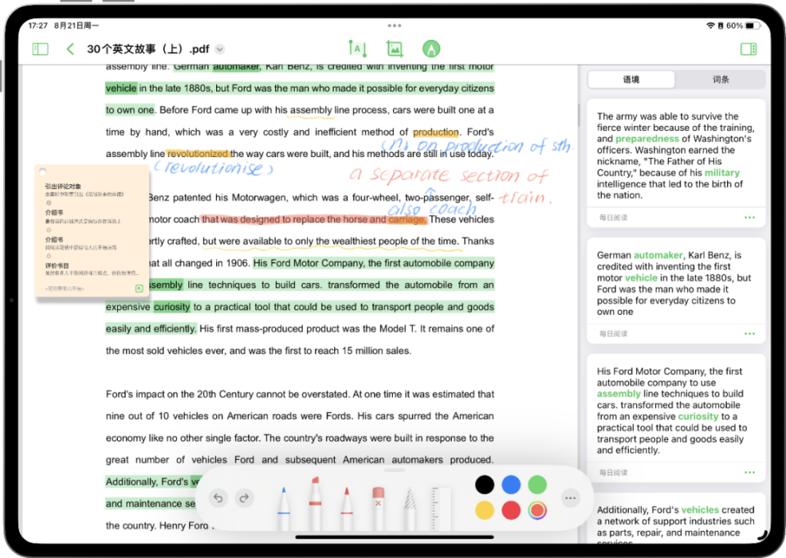The image size is (786, 558).
Task: Click the circle on the floating note card
Action: coord(43,171)
